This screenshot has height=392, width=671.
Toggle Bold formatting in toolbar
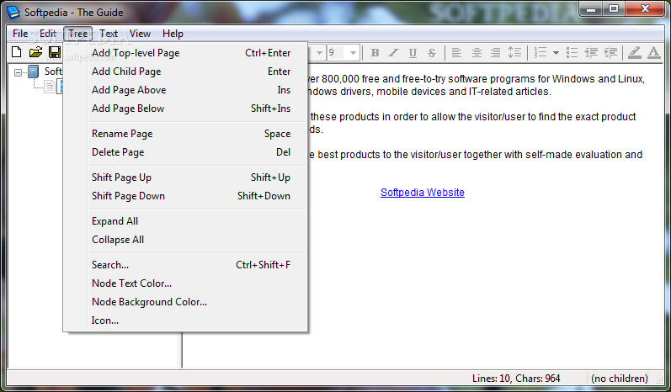pos(375,53)
